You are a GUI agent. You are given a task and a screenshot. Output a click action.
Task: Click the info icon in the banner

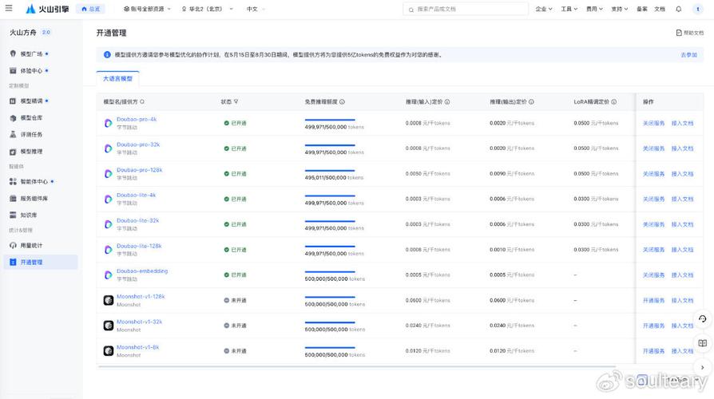[107, 54]
